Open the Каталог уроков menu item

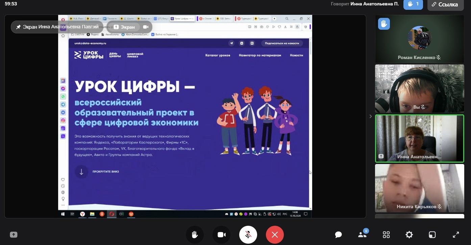coord(218,55)
